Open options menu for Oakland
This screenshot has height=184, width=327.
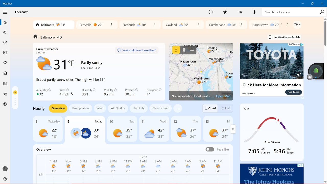coord(198,25)
